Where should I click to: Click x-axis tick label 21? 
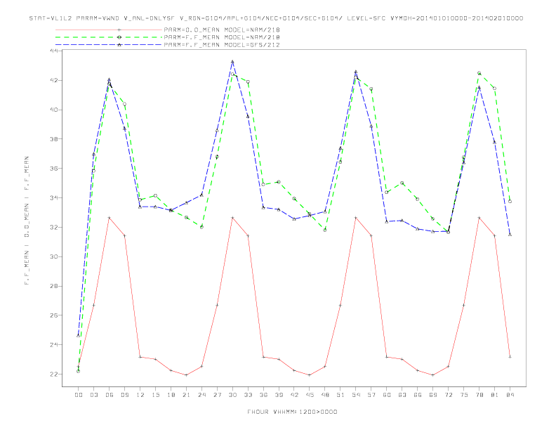pos(186,395)
